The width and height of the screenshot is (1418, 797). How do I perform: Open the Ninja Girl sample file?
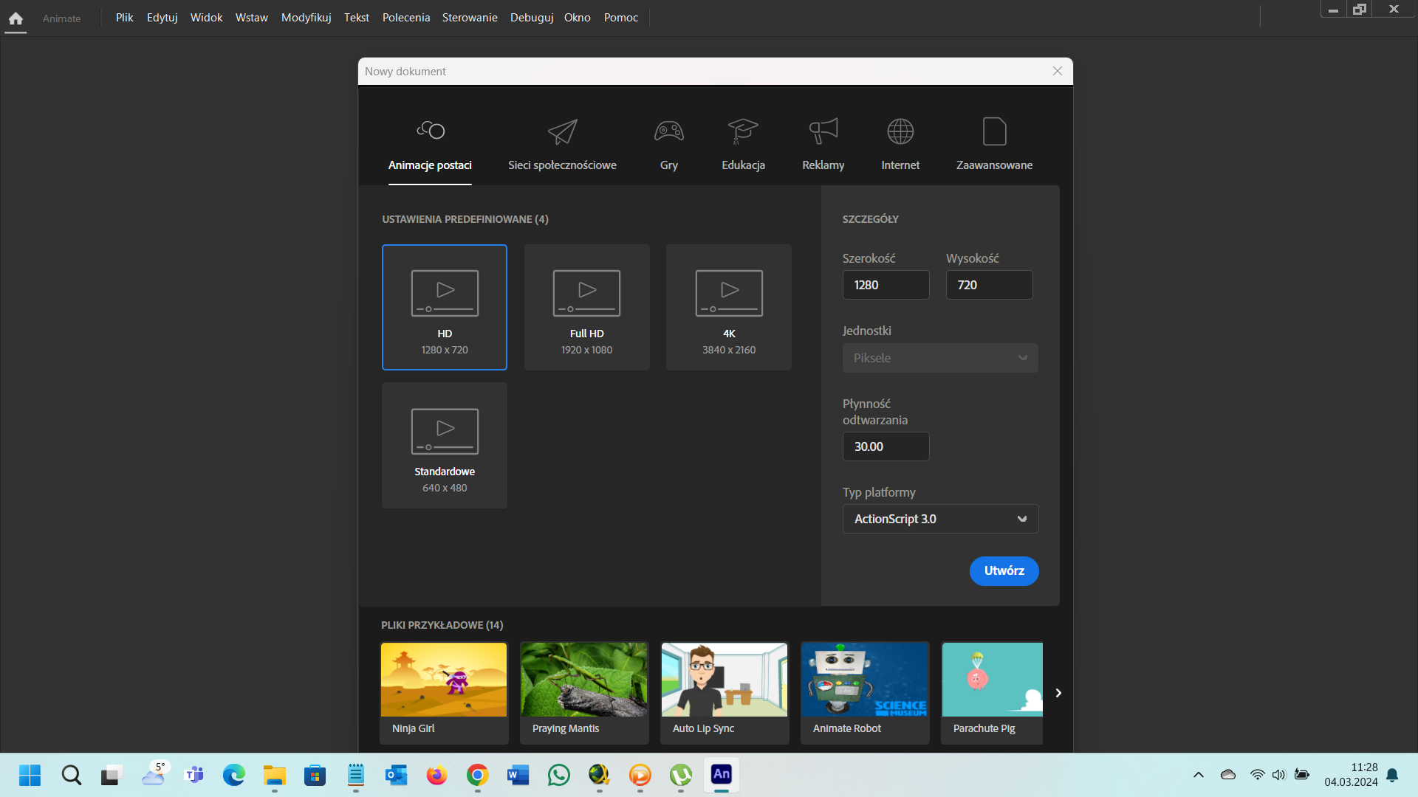pyautogui.click(x=444, y=692)
